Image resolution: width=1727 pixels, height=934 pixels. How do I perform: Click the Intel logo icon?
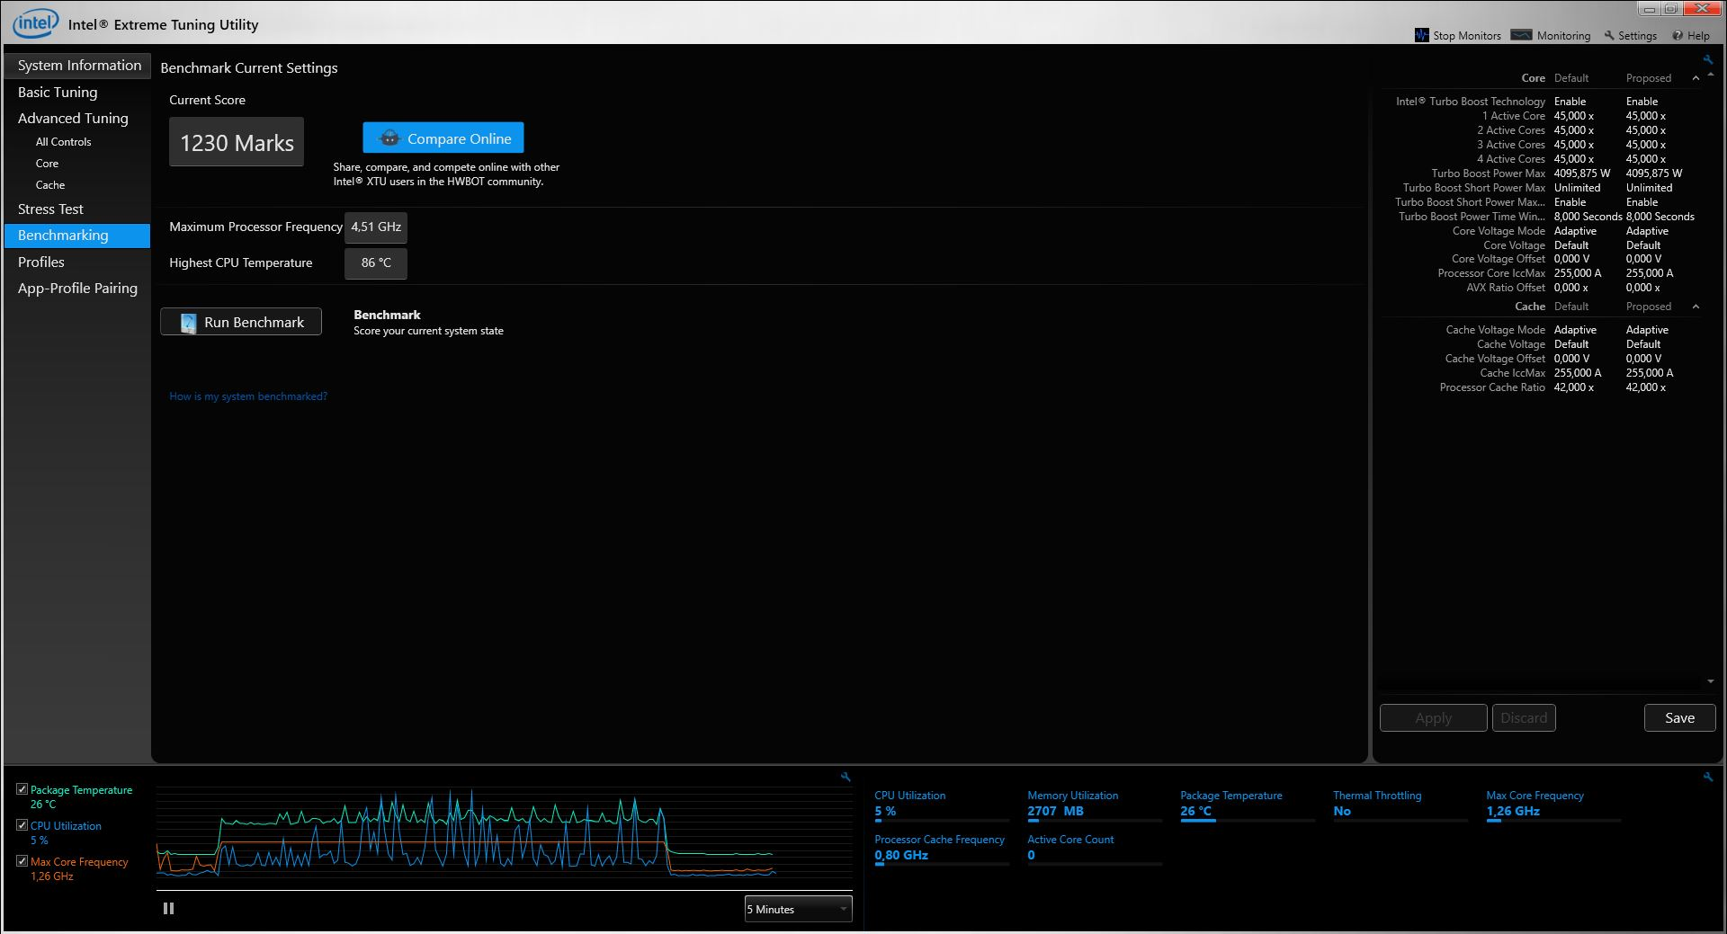36,24
